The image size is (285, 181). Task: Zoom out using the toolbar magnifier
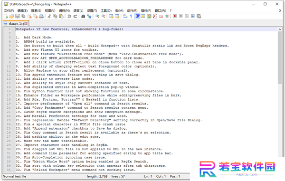[103, 16]
